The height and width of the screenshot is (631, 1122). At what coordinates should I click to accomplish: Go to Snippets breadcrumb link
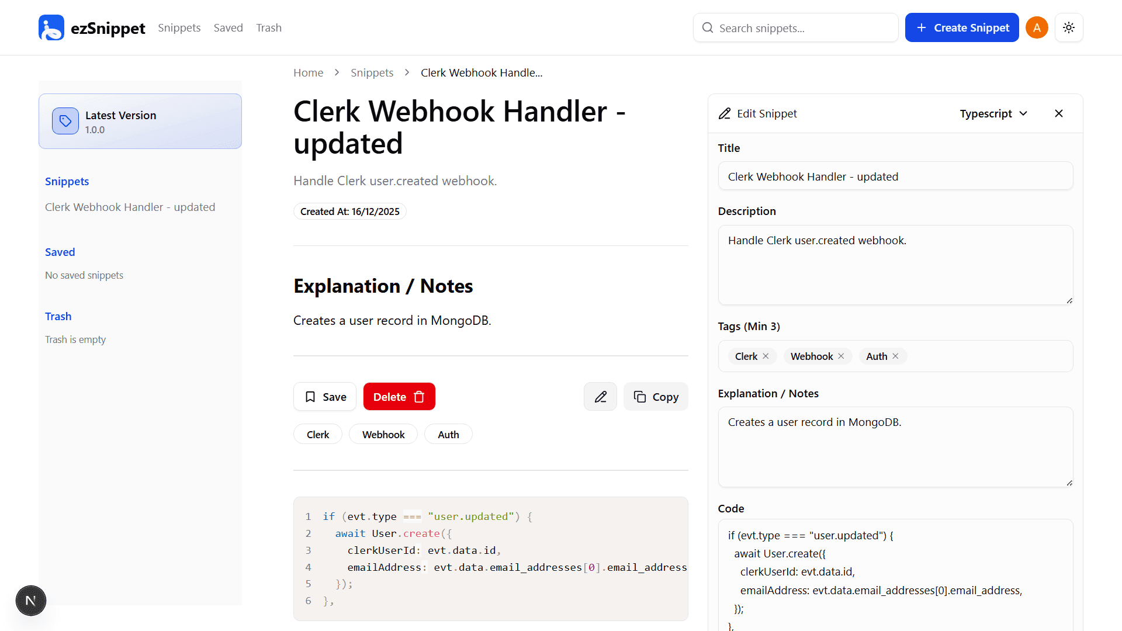tap(372, 72)
